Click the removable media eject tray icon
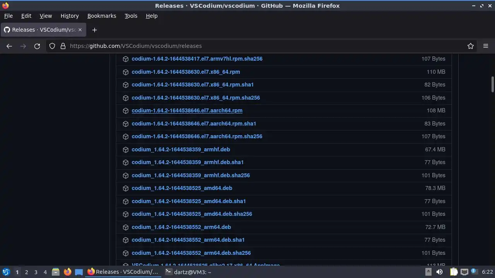 tap(428, 272)
